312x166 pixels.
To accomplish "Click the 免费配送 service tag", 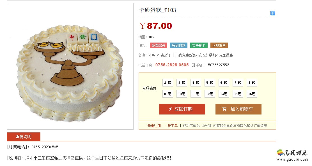I will (159, 45).
